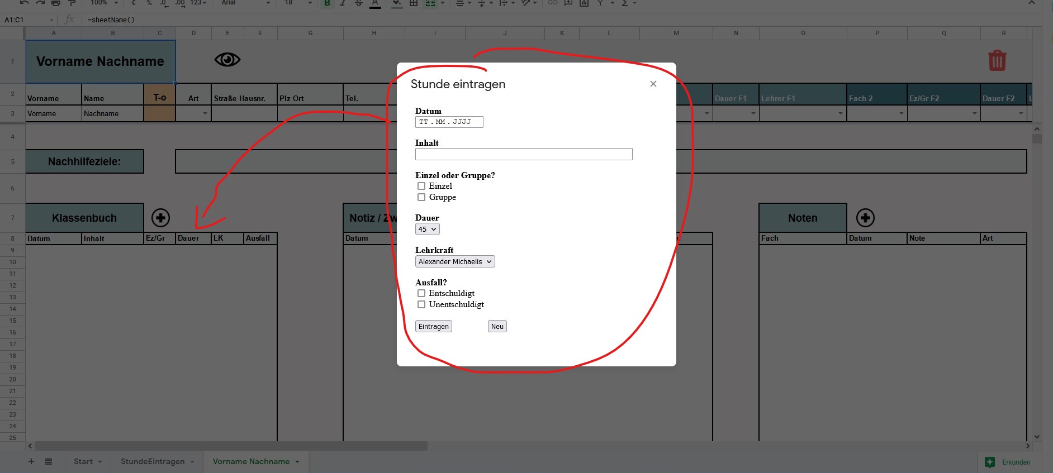Open the all sheets list icon

[x=49, y=461]
